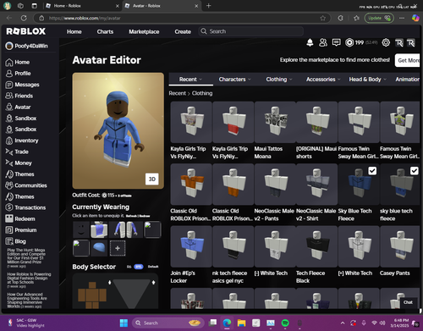Expand the Head & Body dropdown
423x331 pixels.
[368, 80]
